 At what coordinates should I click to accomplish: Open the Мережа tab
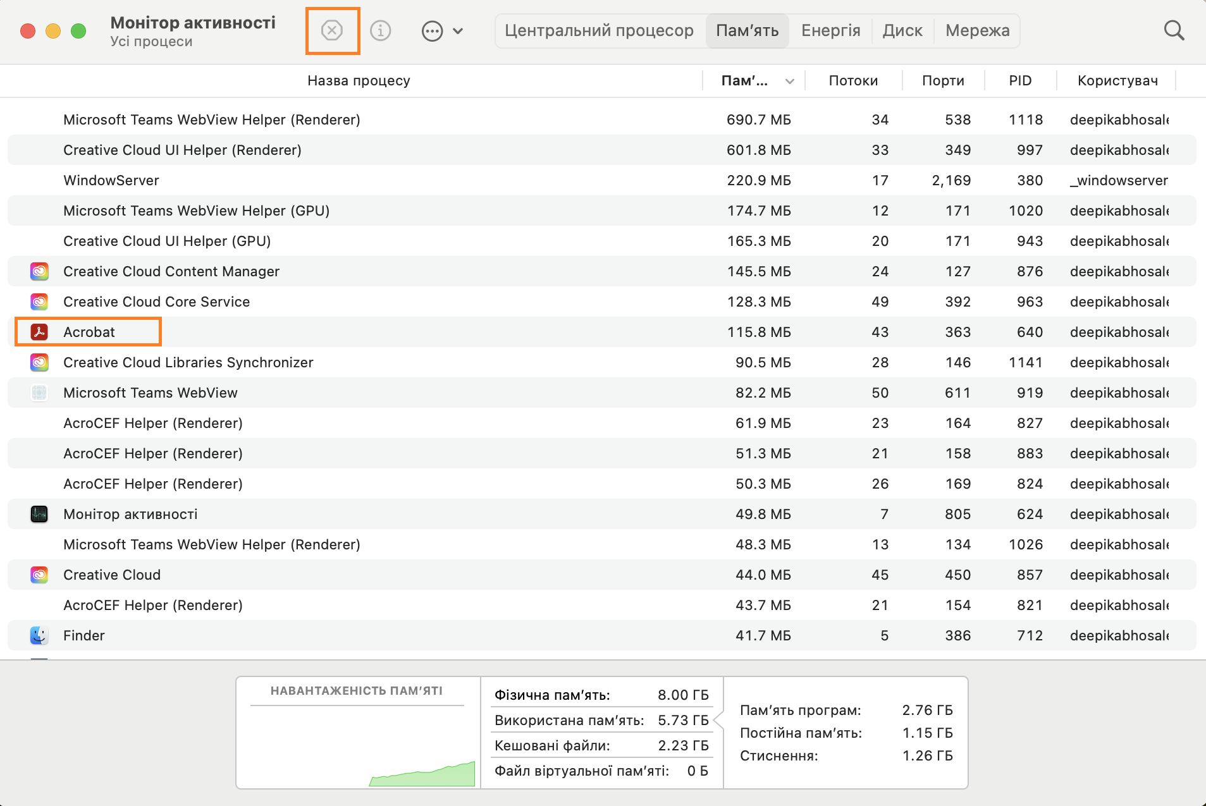point(977,30)
